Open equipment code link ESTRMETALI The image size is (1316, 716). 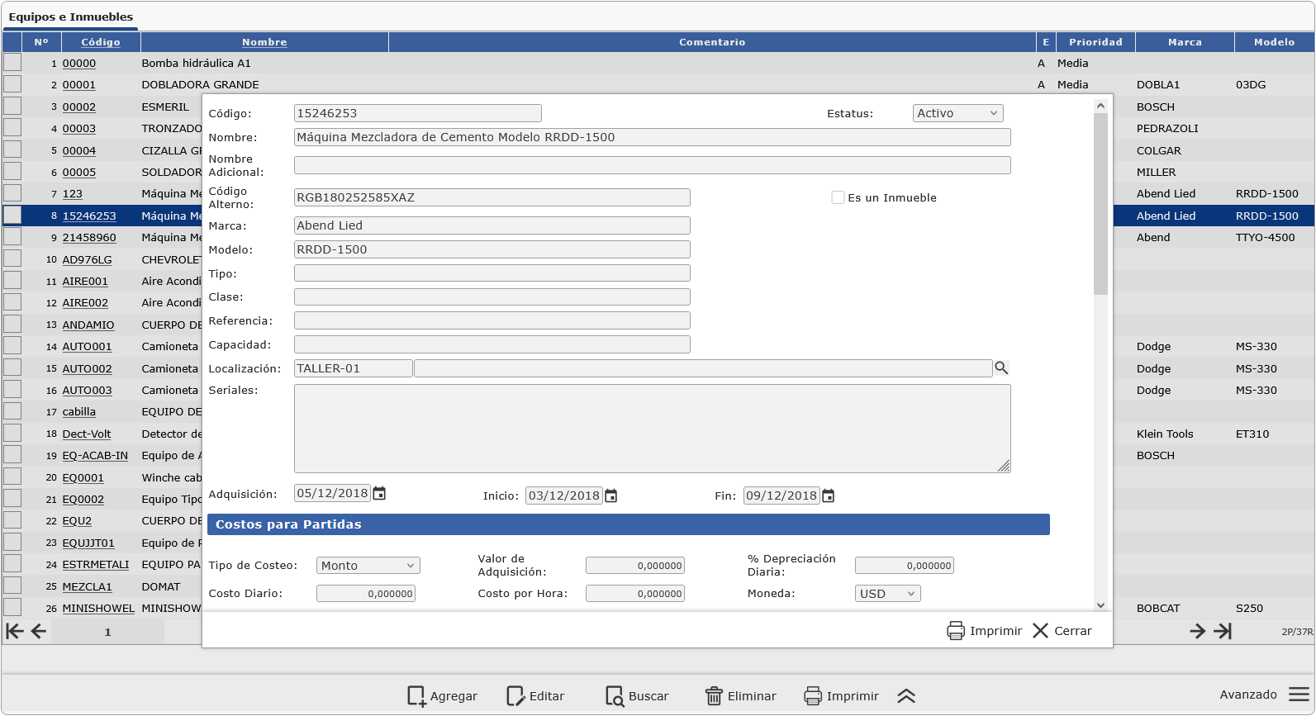(96, 564)
